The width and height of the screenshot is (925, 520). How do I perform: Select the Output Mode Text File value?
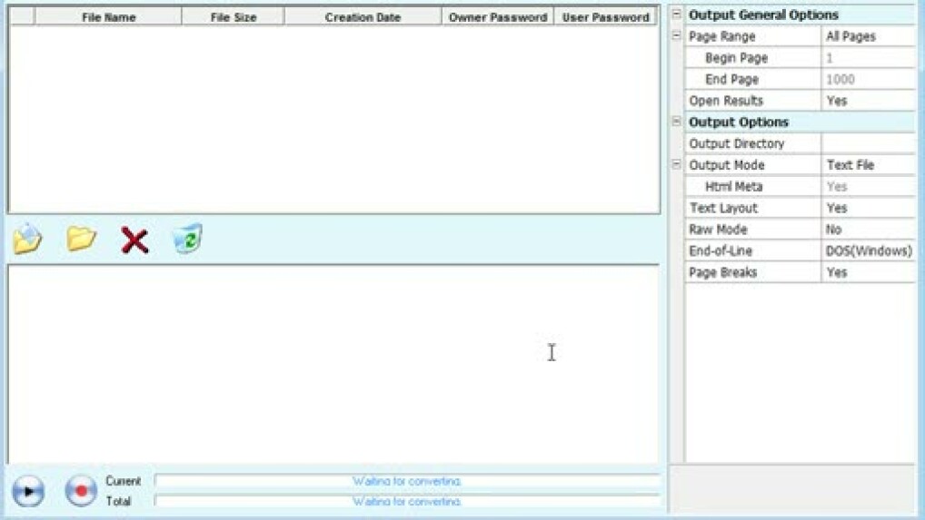tap(868, 165)
